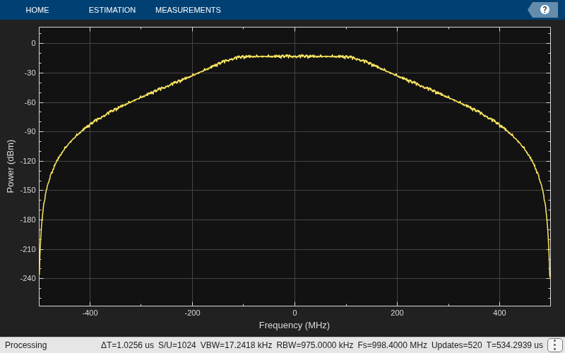Click the Processing status label
Image resolution: width=565 pixels, height=353 pixels.
(x=26, y=345)
